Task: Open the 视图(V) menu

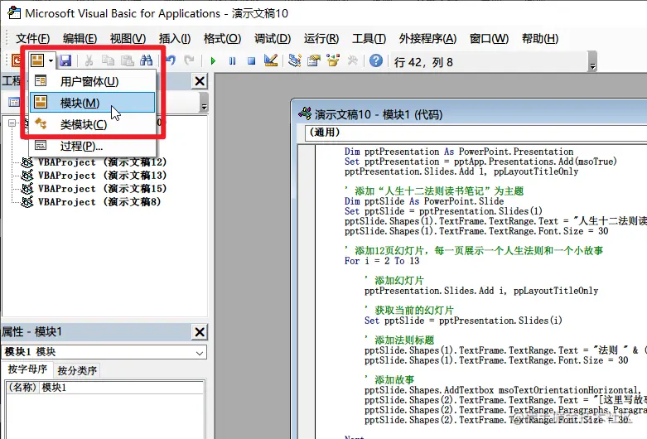Action: click(x=128, y=38)
